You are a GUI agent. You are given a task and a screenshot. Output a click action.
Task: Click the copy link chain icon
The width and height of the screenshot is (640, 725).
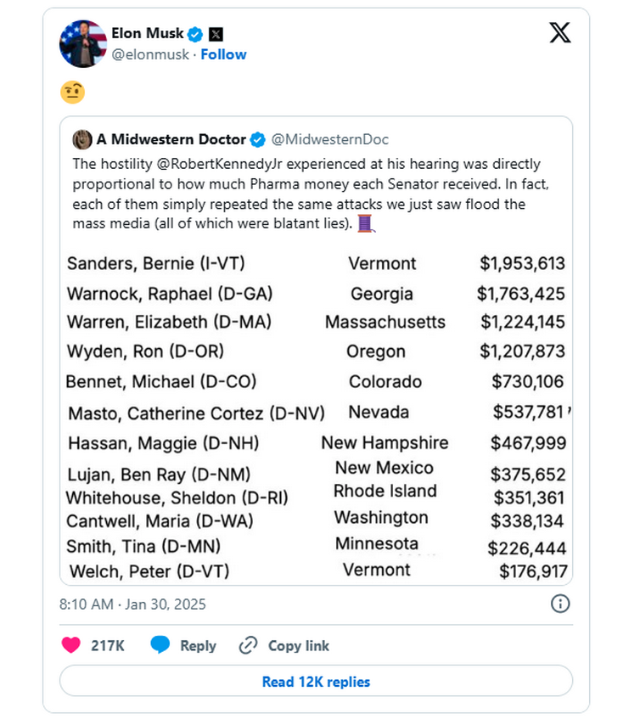pyautogui.click(x=248, y=645)
